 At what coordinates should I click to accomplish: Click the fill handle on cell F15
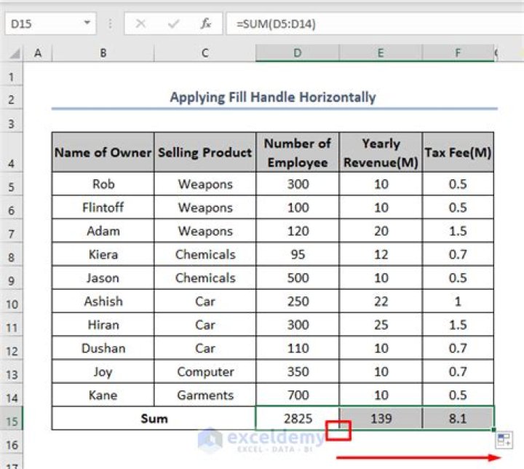click(x=493, y=430)
